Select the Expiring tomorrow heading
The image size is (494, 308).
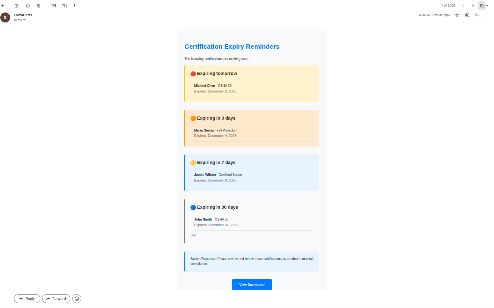tap(217, 73)
